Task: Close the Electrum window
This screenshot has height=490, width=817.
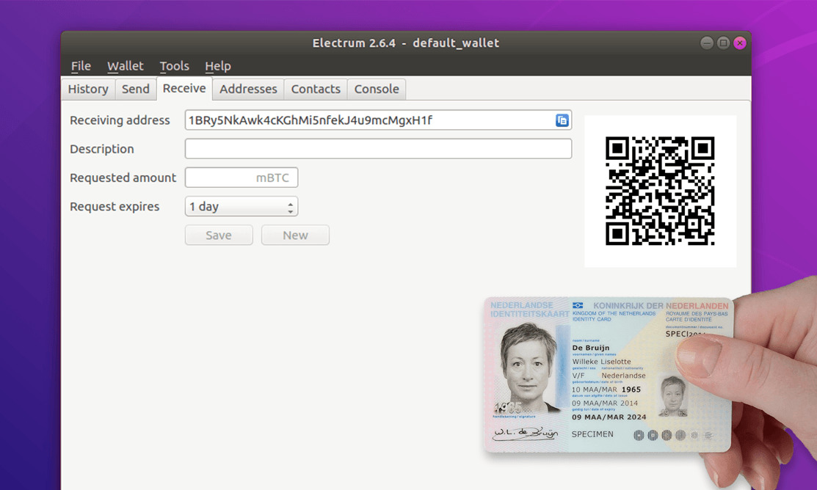Action: 740,43
